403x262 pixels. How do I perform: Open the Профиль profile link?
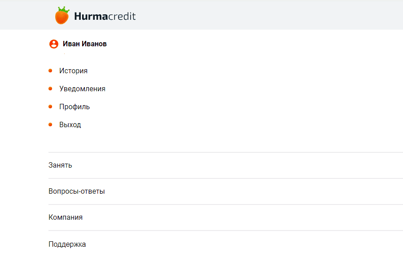coord(74,107)
